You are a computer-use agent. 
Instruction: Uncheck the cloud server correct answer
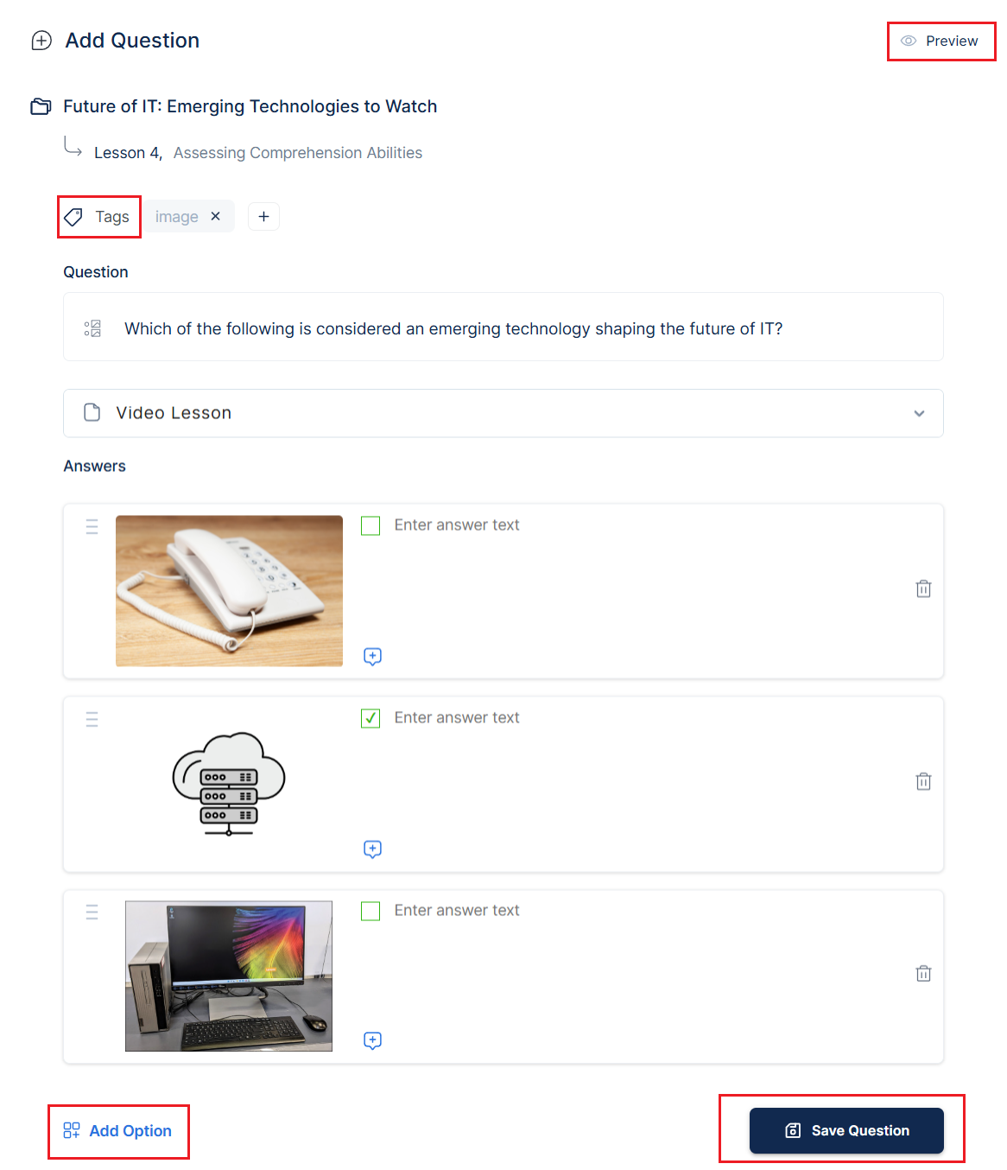[x=370, y=718]
